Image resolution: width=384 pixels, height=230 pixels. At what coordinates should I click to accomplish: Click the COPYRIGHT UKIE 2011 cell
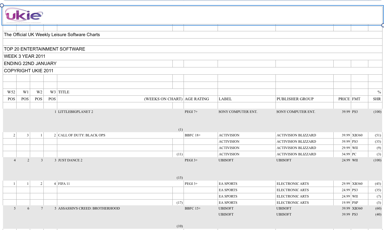tap(29, 71)
